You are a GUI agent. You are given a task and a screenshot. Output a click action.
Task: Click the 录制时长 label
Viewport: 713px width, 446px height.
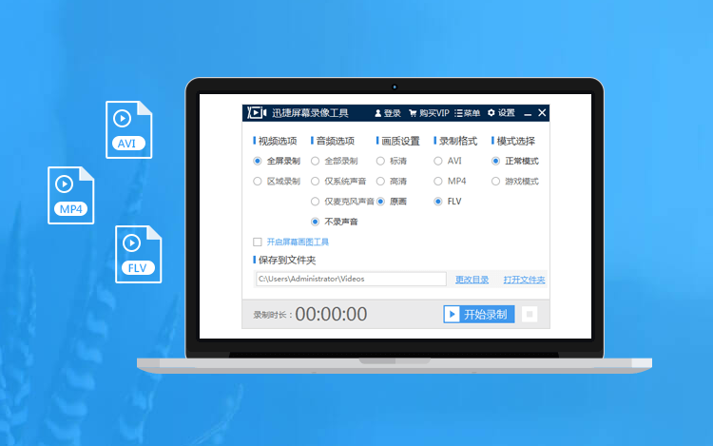273,315
